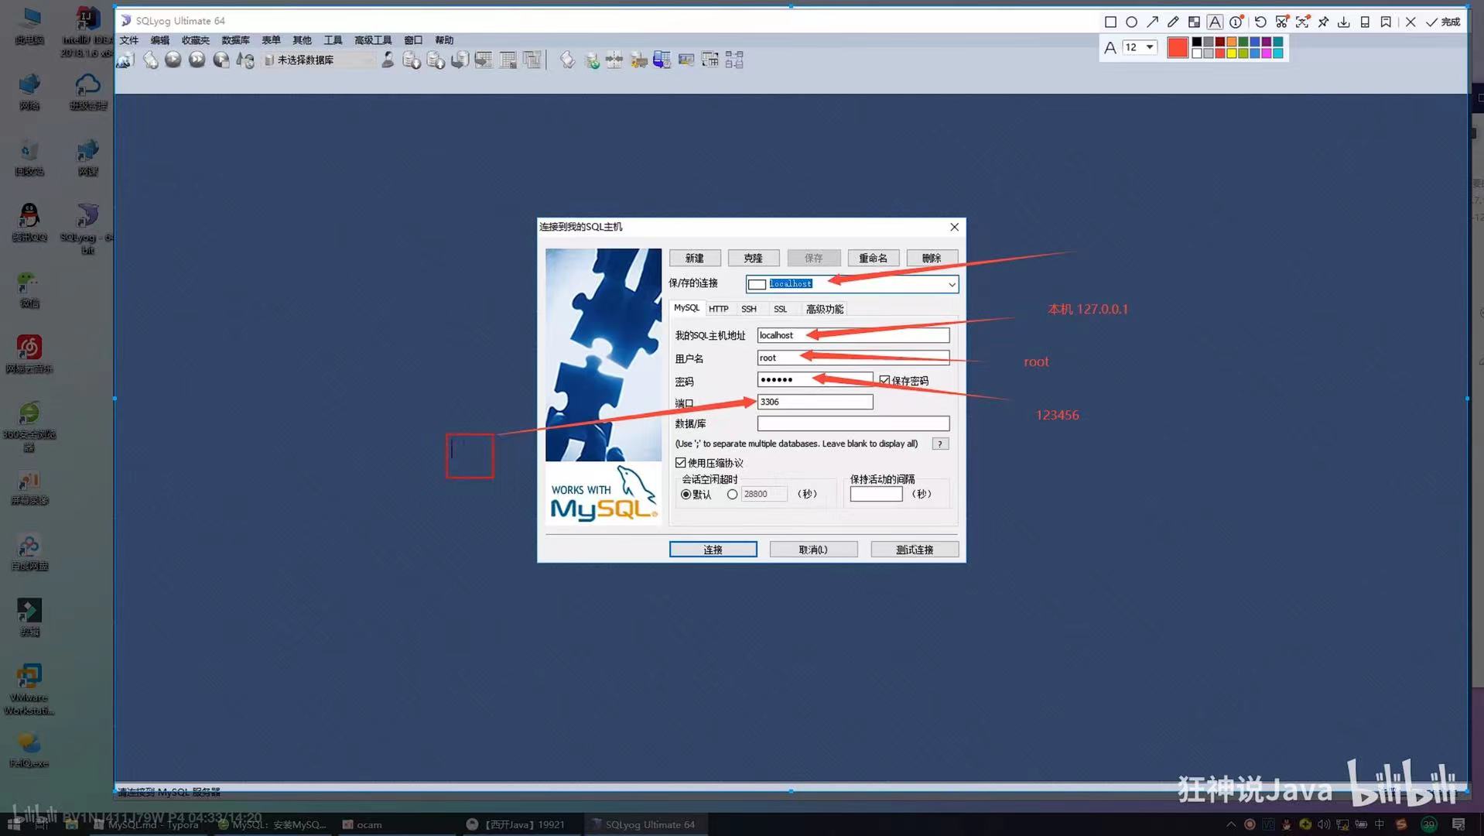
Task: Switch to the SSL tab
Action: 781,309
